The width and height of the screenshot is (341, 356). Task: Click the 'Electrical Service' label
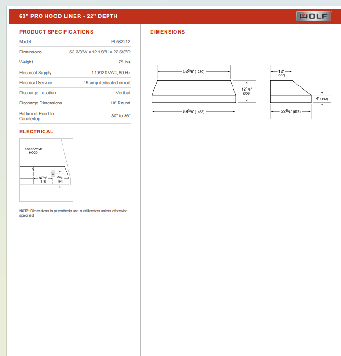36,83
